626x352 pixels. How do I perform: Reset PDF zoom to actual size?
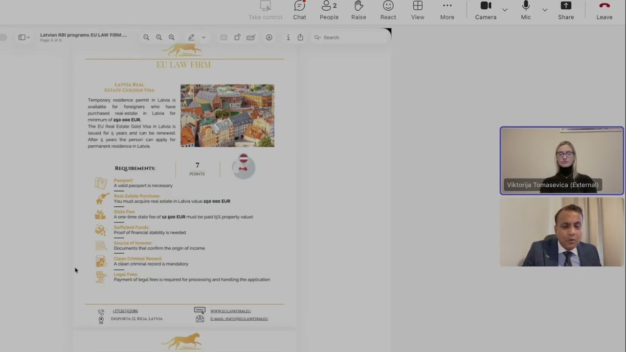pos(159,37)
